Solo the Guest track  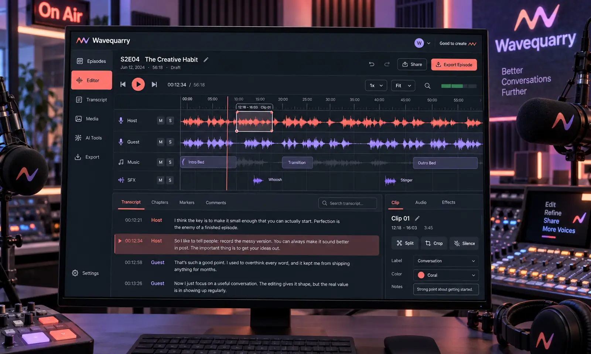(x=170, y=142)
